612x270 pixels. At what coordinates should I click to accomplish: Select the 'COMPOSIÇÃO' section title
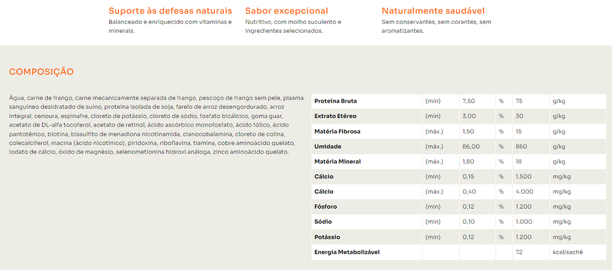pyautogui.click(x=41, y=72)
